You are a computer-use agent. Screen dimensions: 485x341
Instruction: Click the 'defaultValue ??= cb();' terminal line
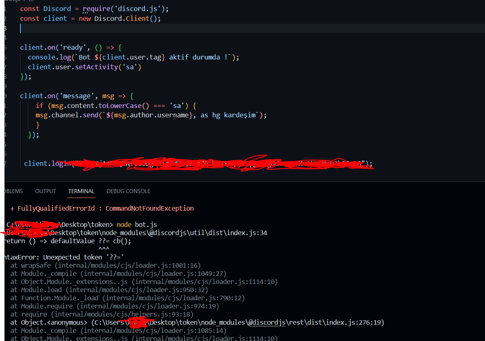[90, 241]
